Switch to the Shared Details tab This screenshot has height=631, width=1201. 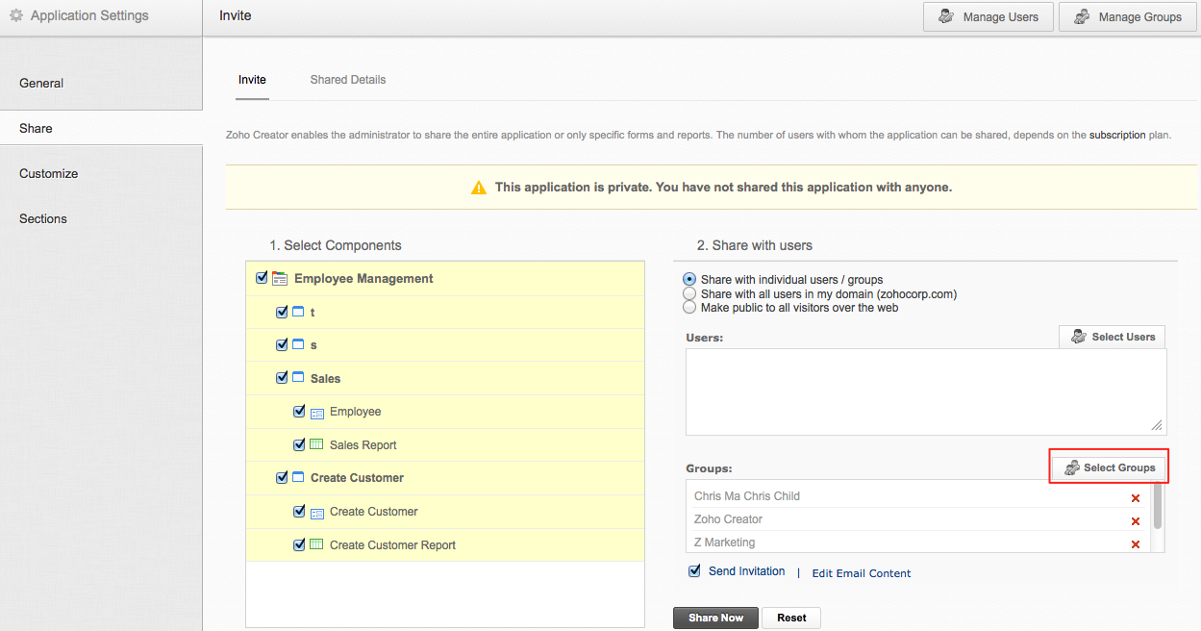pyautogui.click(x=347, y=80)
